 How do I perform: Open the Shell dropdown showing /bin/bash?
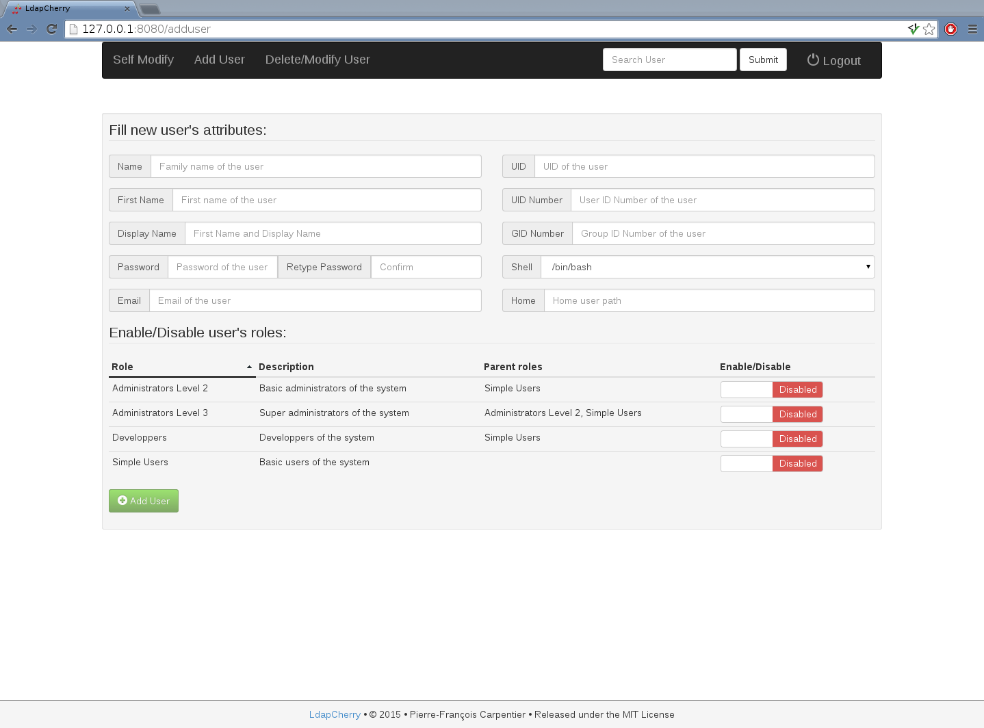click(x=708, y=267)
